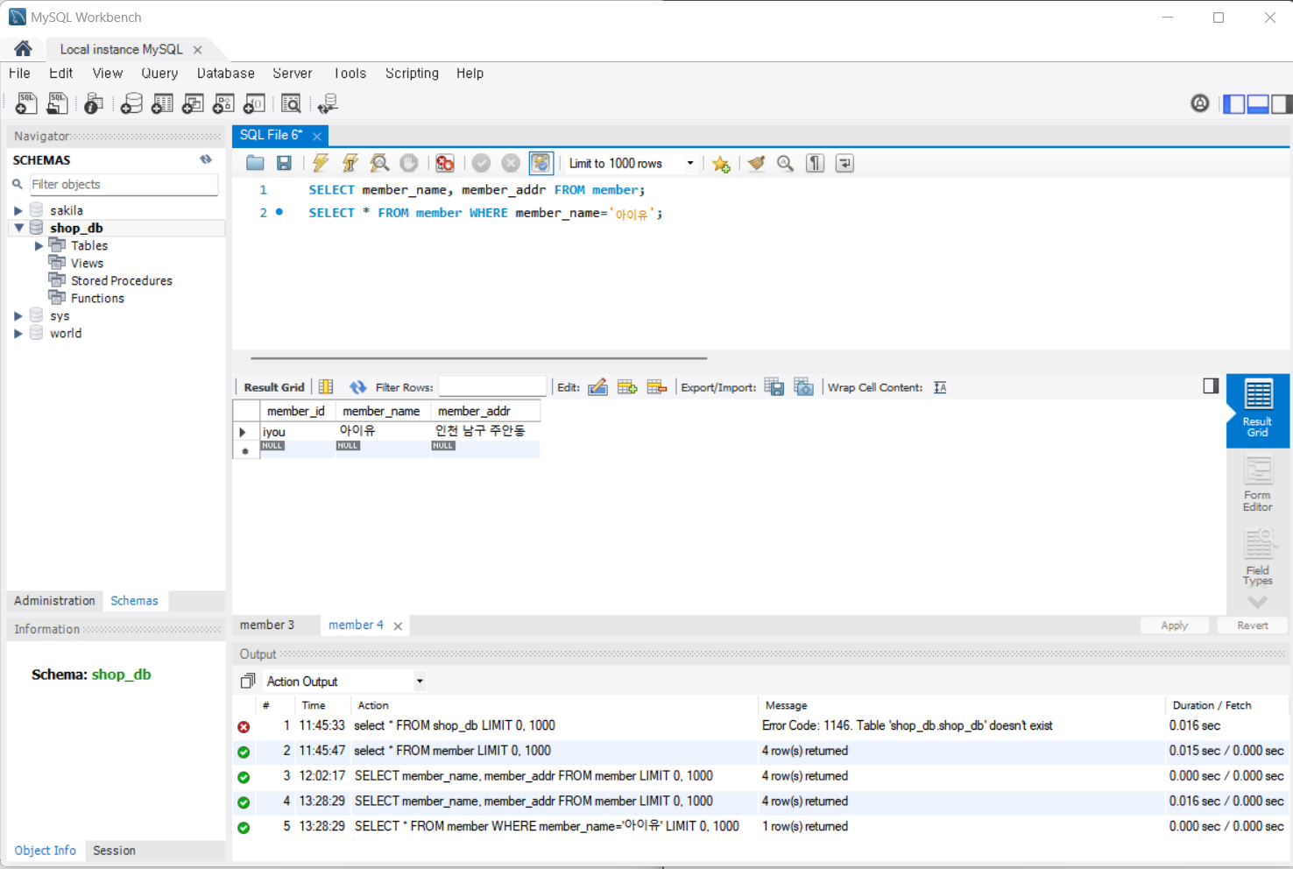Screen dimensions: 1293x869
Task: Edit current row icon in result grid
Action: [x=598, y=387]
